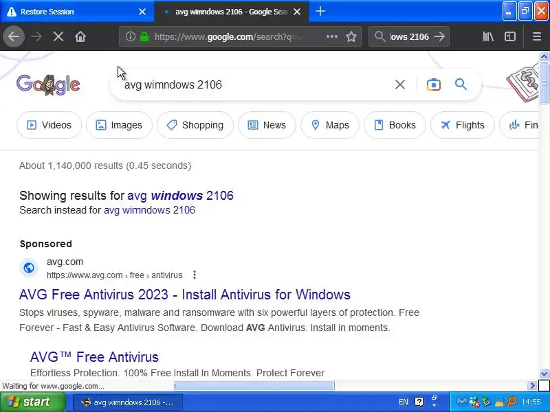550x412 pixels.
Task: Filter results by Maps
Action: tap(330, 125)
